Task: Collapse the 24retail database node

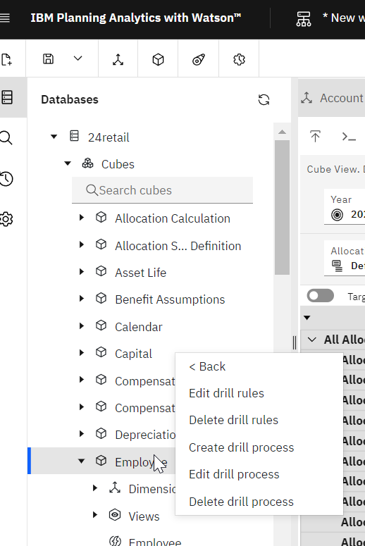Action: pyautogui.click(x=54, y=137)
